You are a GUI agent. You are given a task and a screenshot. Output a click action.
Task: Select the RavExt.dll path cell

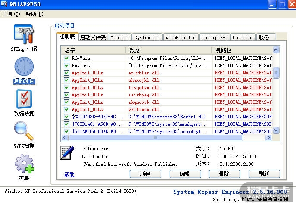point(167,117)
